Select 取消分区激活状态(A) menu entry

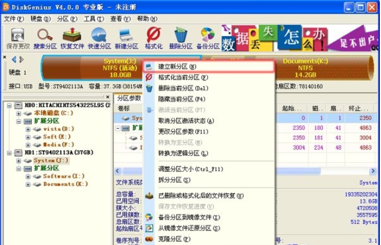(209, 121)
